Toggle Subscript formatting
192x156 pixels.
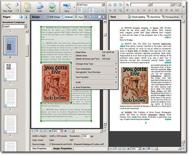[149, 10]
